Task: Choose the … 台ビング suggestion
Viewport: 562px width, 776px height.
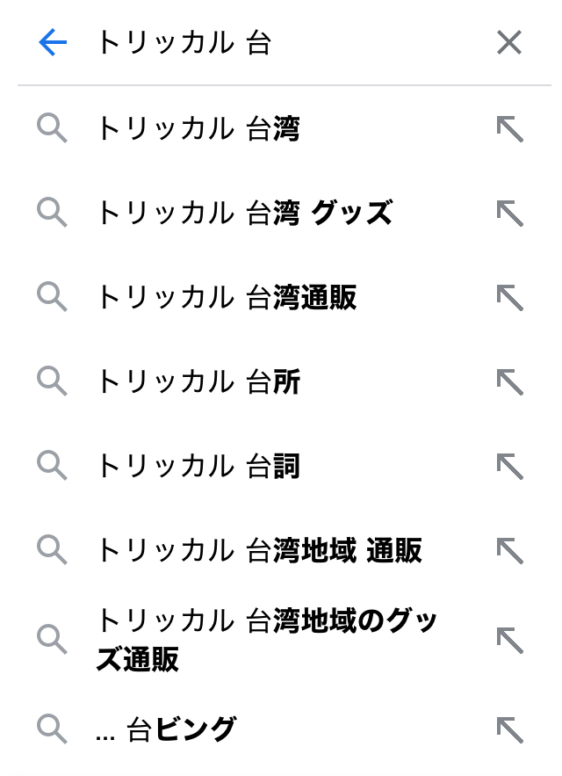Action: (167, 729)
